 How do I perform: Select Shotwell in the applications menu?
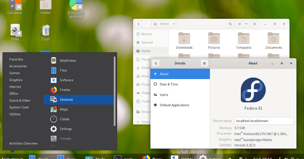66,99
